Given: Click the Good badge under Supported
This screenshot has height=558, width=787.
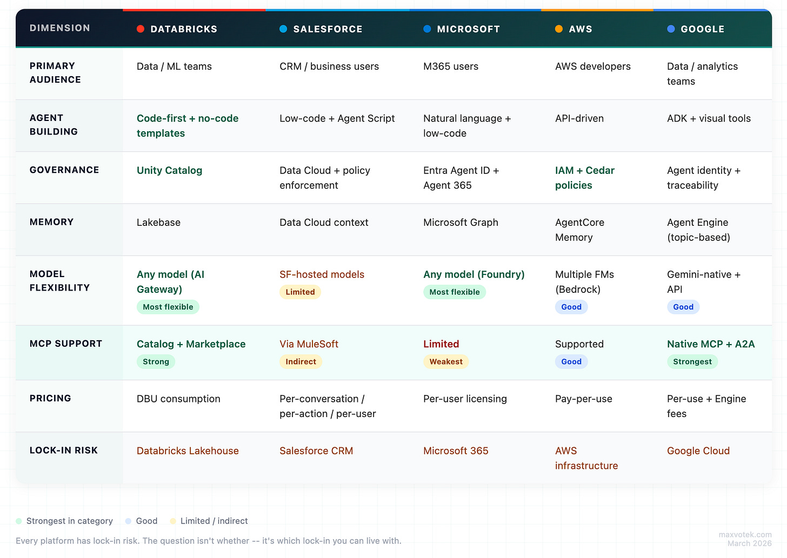Looking at the screenshot, I should point(571,361).
